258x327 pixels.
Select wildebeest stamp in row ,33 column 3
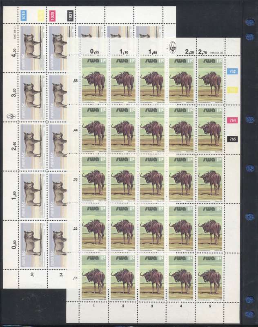[152, 179]
